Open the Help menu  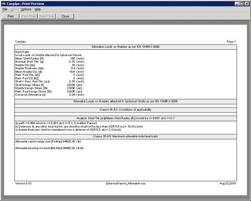38,9
